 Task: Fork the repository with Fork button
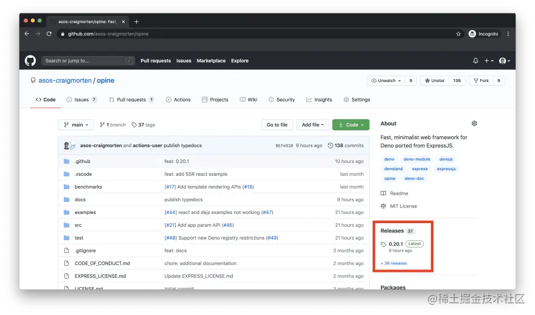pyautogui.click(x=481, y=81)
